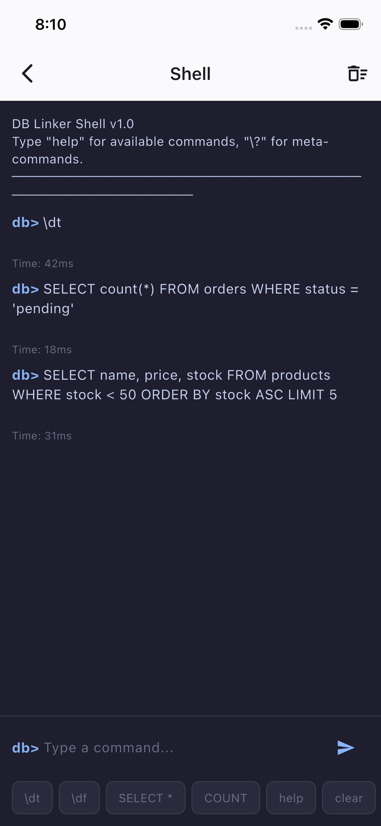Insert the \df quick command chip
381x826 pixels.
(79, 798)
